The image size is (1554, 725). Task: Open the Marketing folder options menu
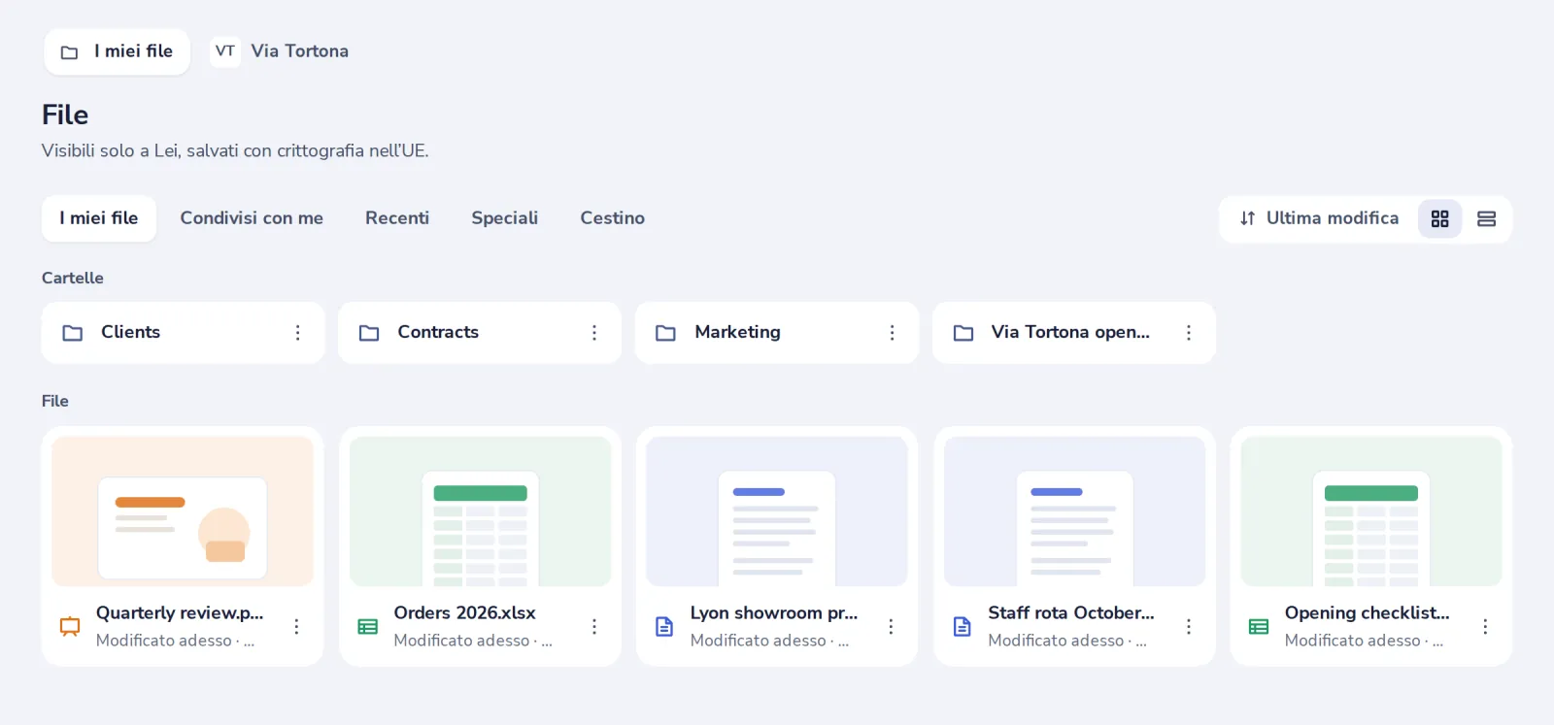point(892,333)
